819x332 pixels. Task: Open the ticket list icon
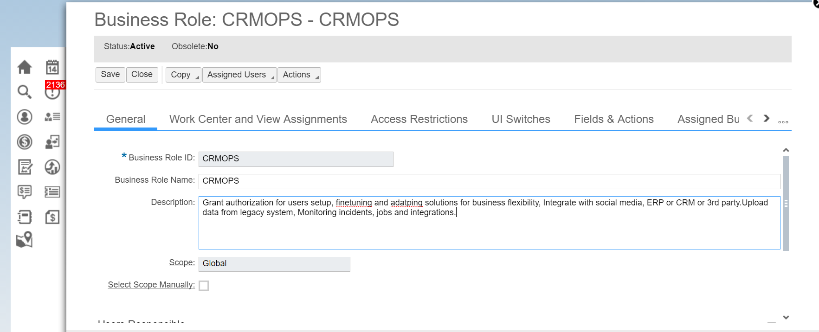click(52, 192)
